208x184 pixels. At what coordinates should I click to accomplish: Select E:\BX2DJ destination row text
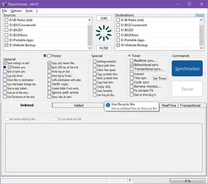click(x=127, y=30)
